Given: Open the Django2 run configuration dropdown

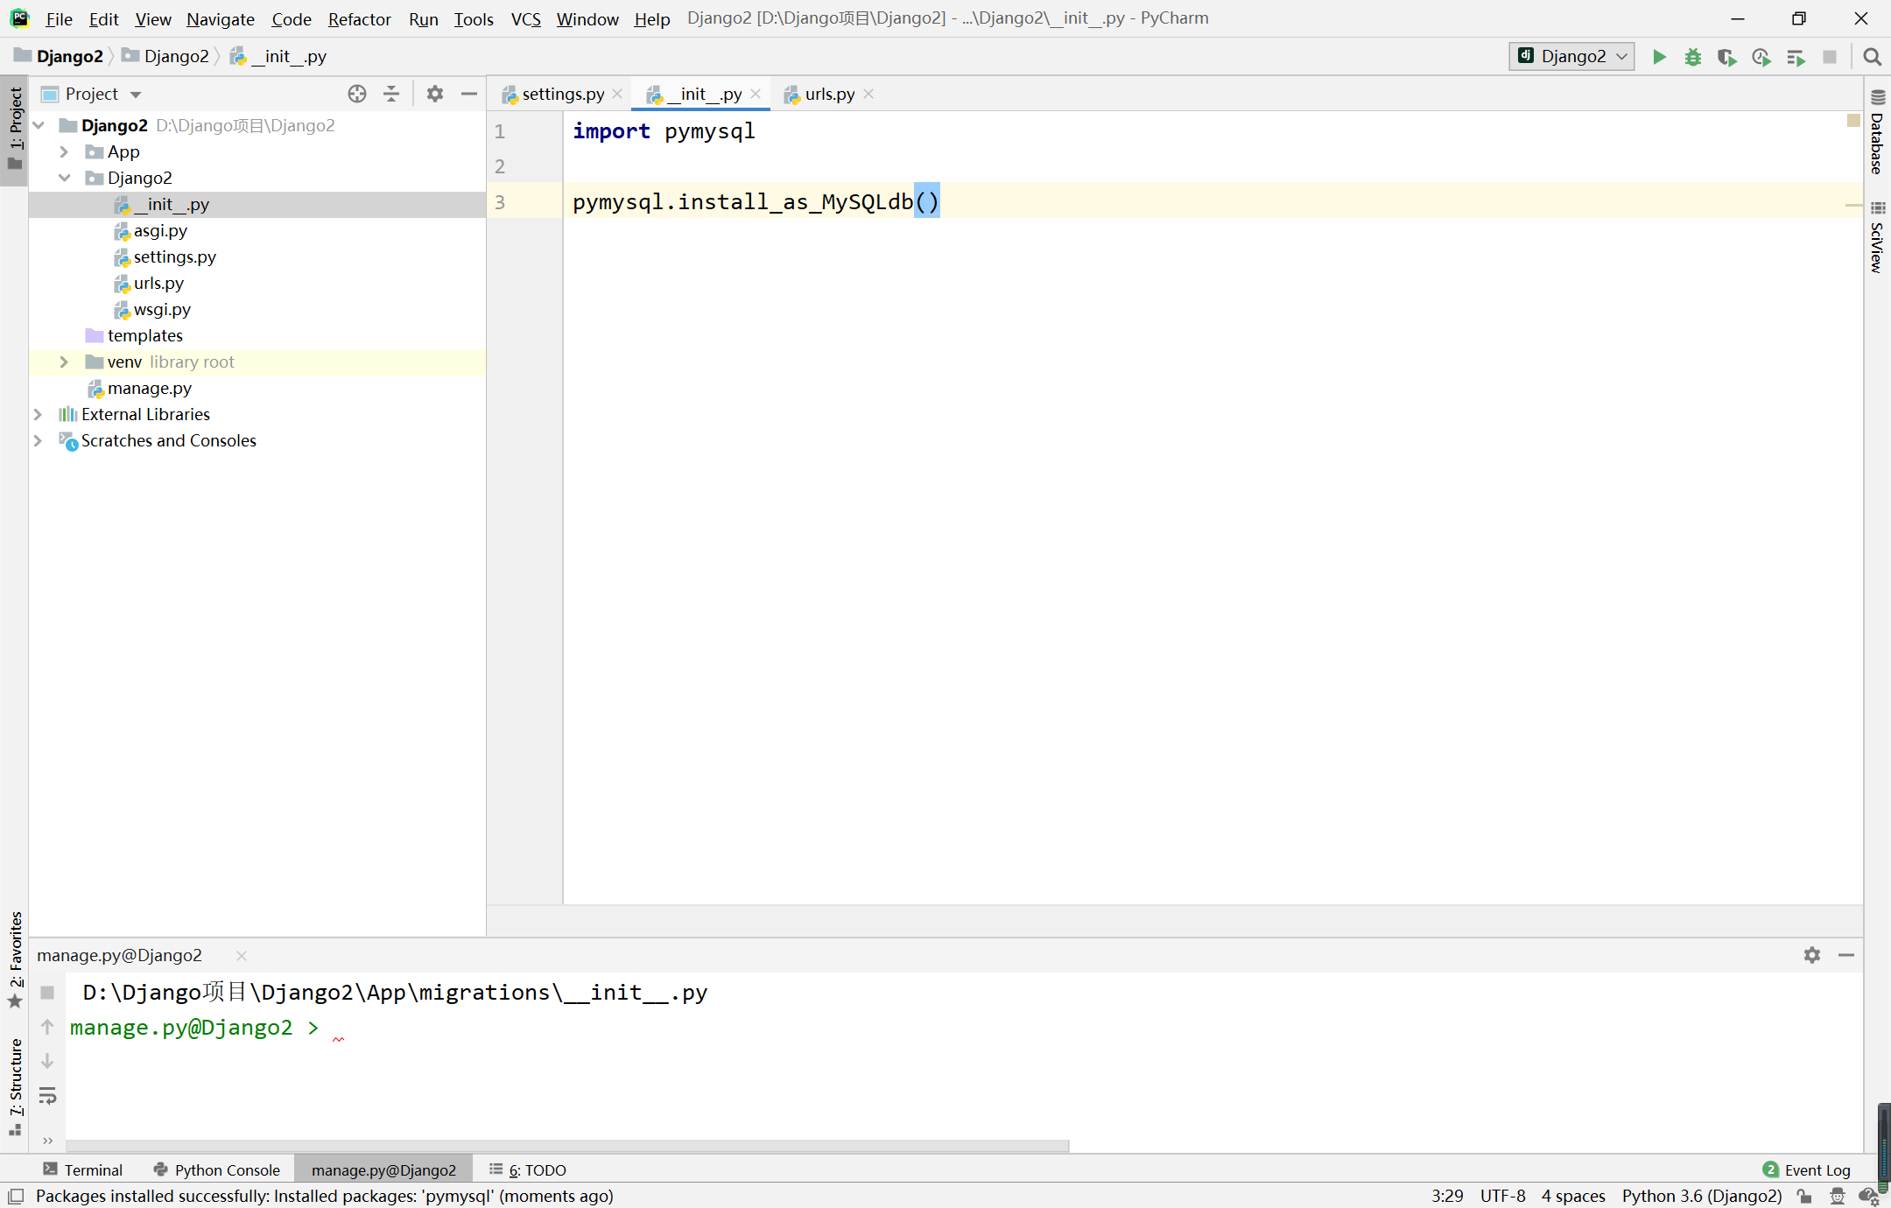Looking at the screenshot, I should [1571, 57].
